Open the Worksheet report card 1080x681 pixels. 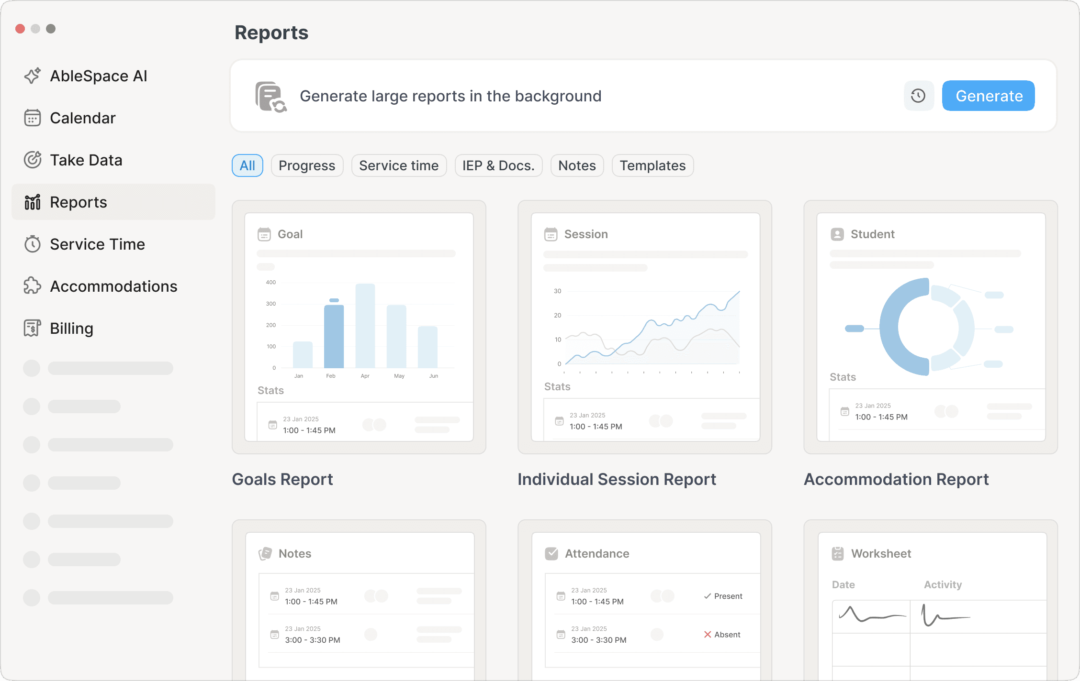tap(931, 600)
